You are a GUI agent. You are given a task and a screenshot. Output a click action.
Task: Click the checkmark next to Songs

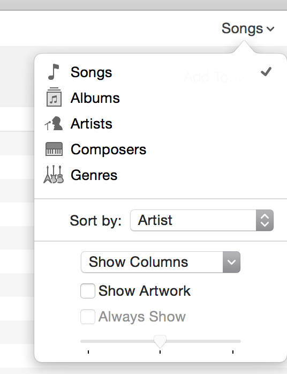click(x=266, y=72)
